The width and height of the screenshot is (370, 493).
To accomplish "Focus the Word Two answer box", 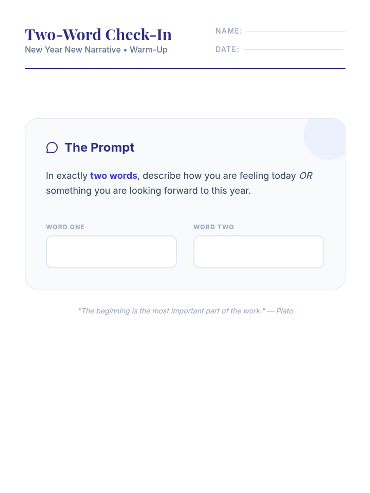I will pos(259,252).
